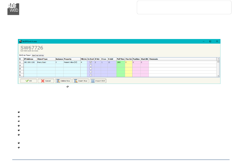Select the IP address cell 192.168.0.202

[30, 62]
